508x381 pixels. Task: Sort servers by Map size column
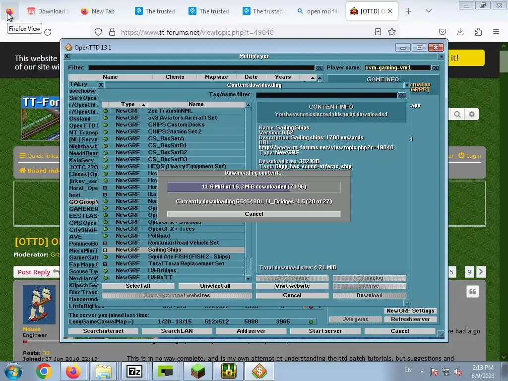click(x=216, y=77)
